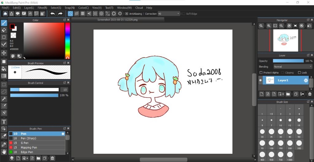The image size is (314, 162).
Task: Choose brush size 1000 preset
Action: coord(290,156)
